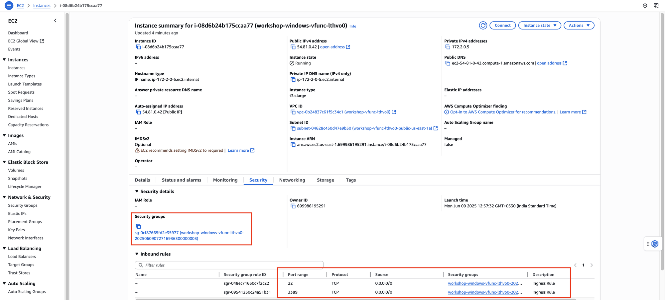Switch to the Storage tab
This screenshot has height=300, width=665.
coord(325,180)
